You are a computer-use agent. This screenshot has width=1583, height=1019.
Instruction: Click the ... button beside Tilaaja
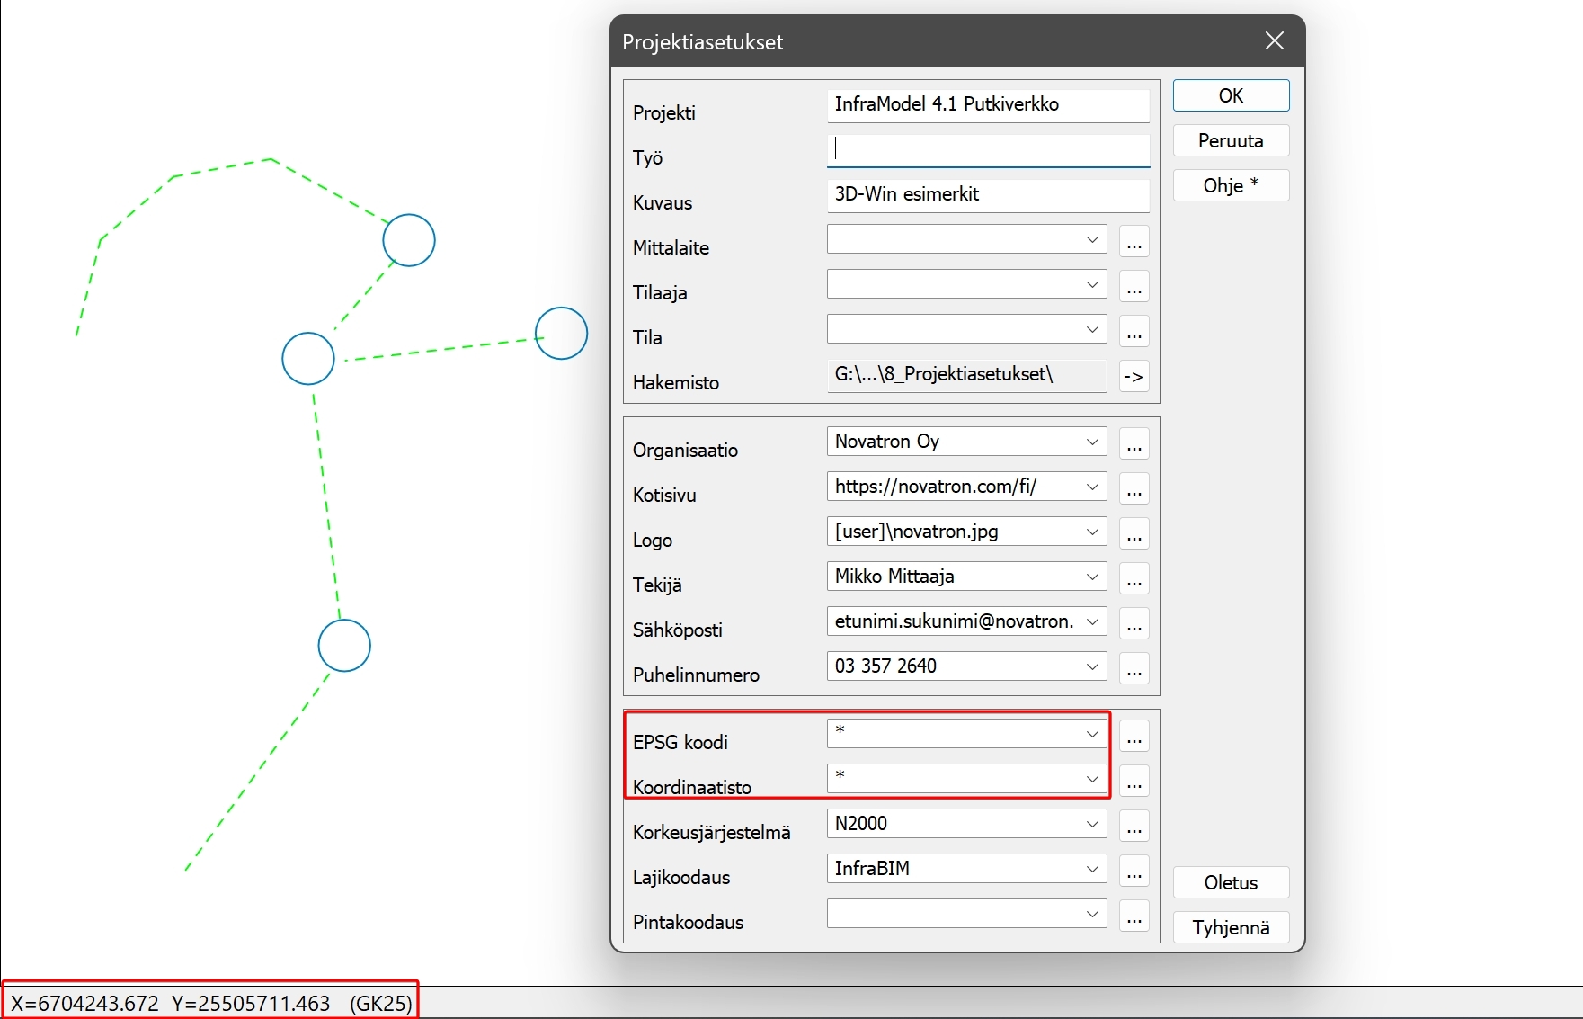1134,286
